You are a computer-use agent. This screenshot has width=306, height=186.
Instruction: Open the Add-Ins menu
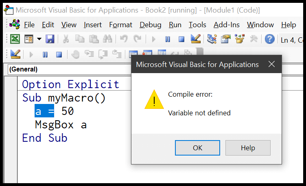(x=226, y=25)
